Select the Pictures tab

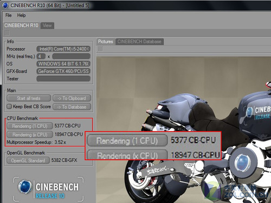tap(106, 42)
